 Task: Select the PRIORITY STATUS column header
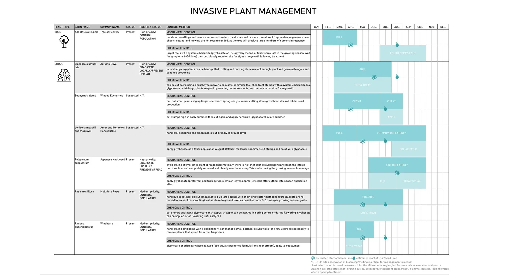150,27
